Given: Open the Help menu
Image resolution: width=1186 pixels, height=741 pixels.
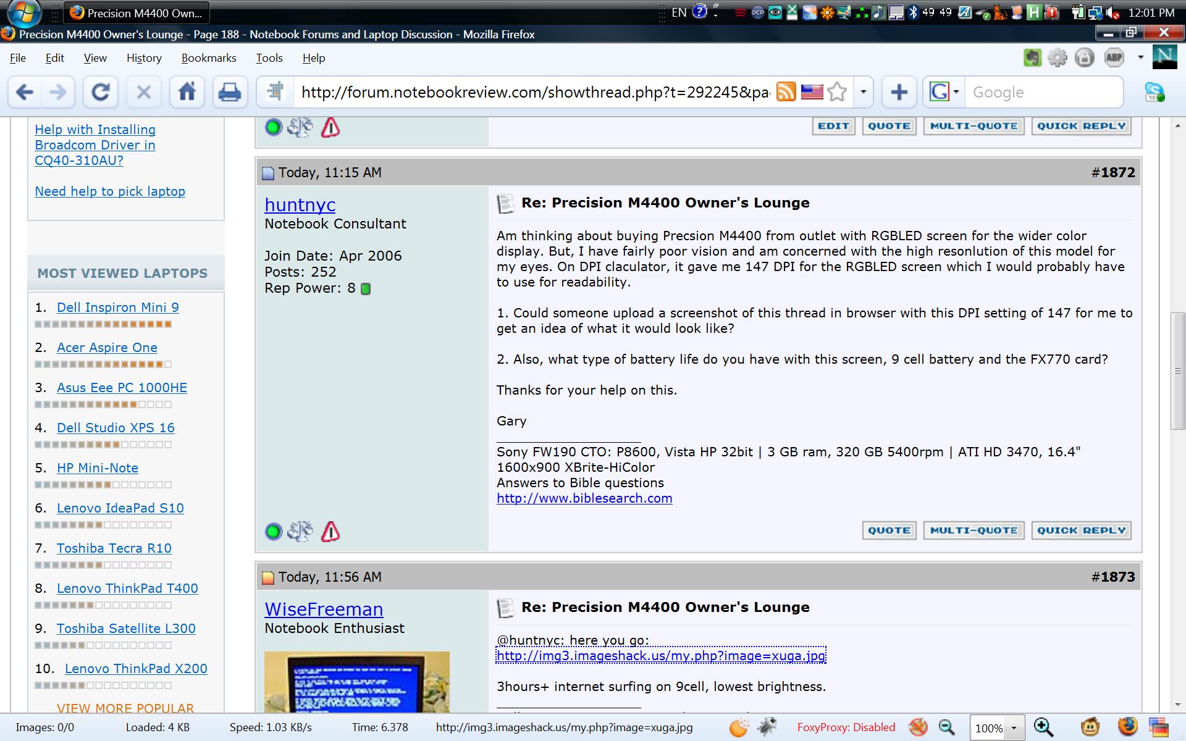Looking at the screenshot, I should pyautogui.click(x=314, y=58).
